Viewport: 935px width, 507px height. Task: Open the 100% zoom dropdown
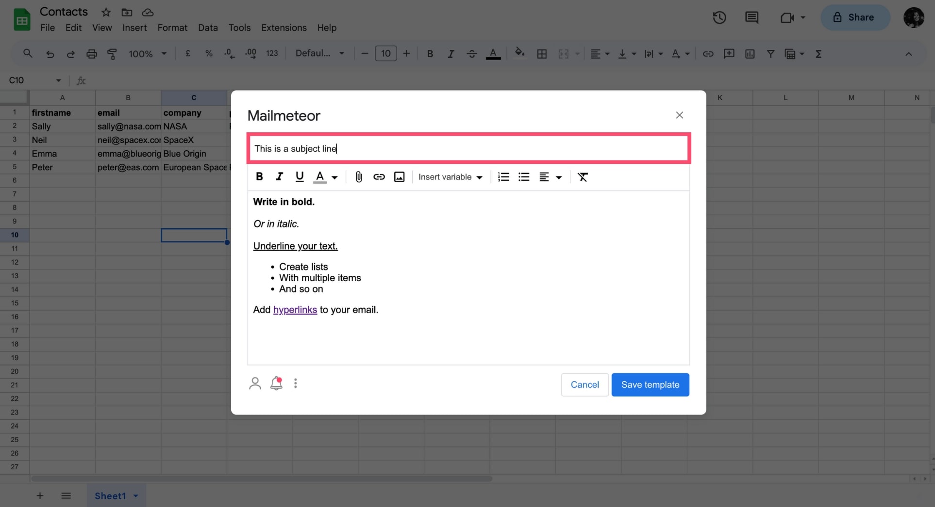coord(147,54)
